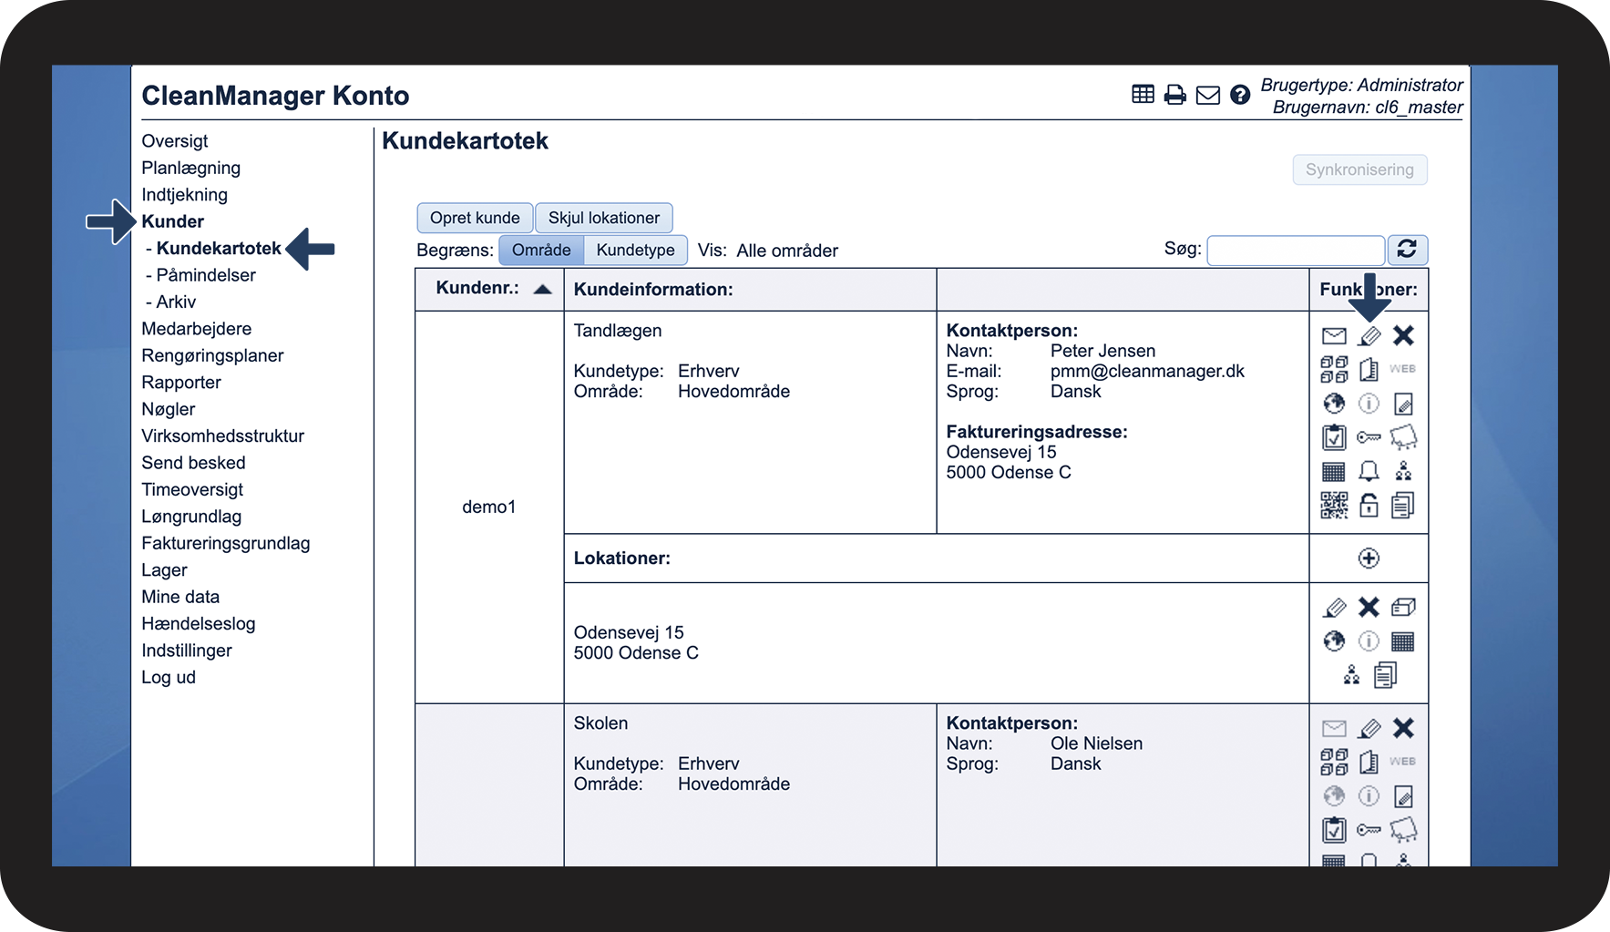The width and height of the screenshot is (1610, 932).
Task: Toggle Kundetype filter button
Action: tap(635, 250)
